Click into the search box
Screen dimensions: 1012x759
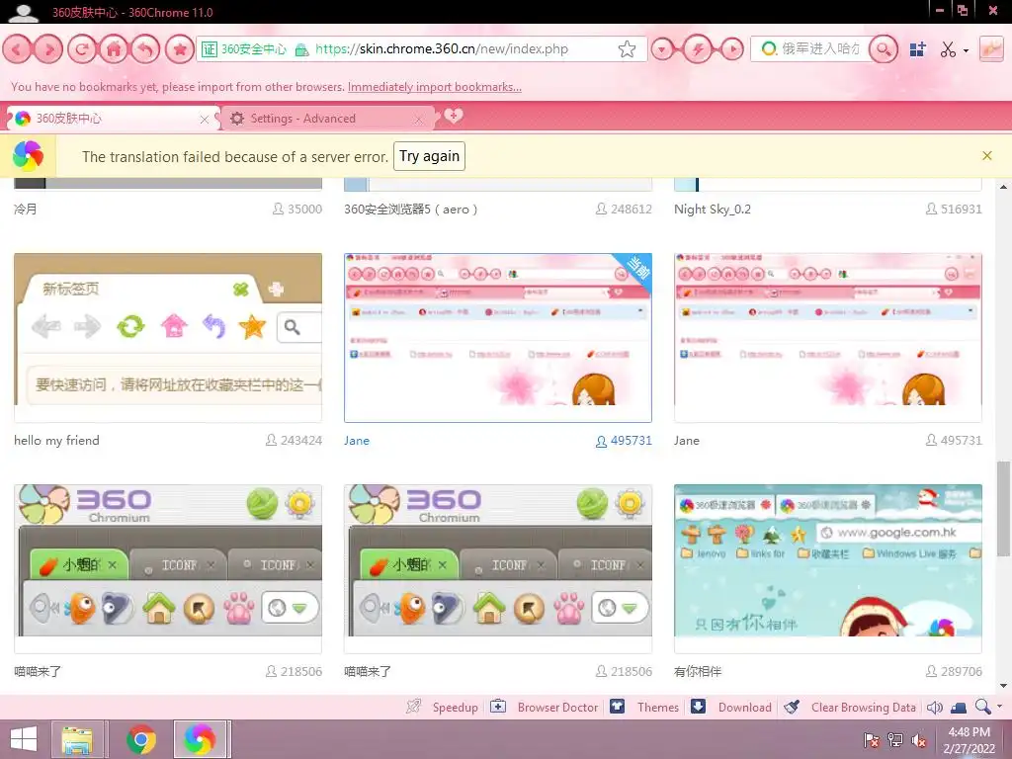[820, 49]
